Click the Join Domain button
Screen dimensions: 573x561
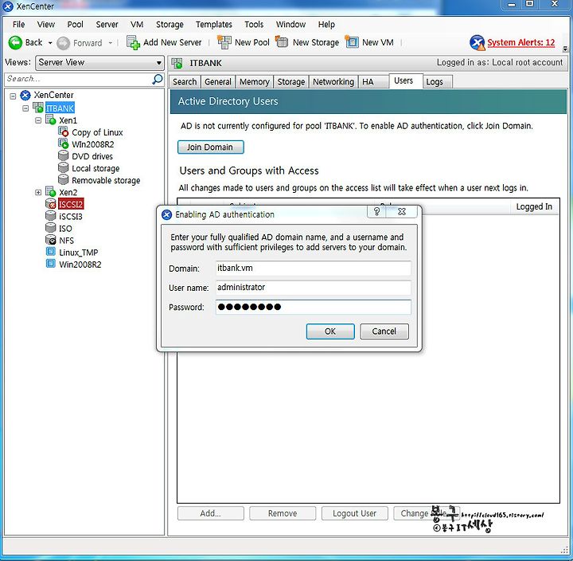[x=210, y=147]
